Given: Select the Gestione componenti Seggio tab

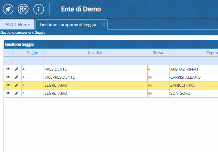Looking at the screenshot, I should [x=69, y=25].
